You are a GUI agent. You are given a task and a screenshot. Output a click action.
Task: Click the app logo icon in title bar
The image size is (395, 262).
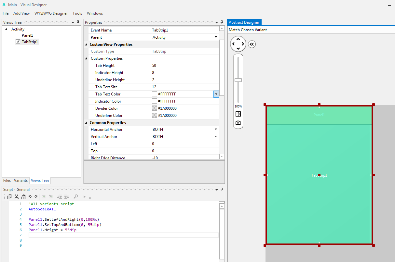tap(4, 5)
